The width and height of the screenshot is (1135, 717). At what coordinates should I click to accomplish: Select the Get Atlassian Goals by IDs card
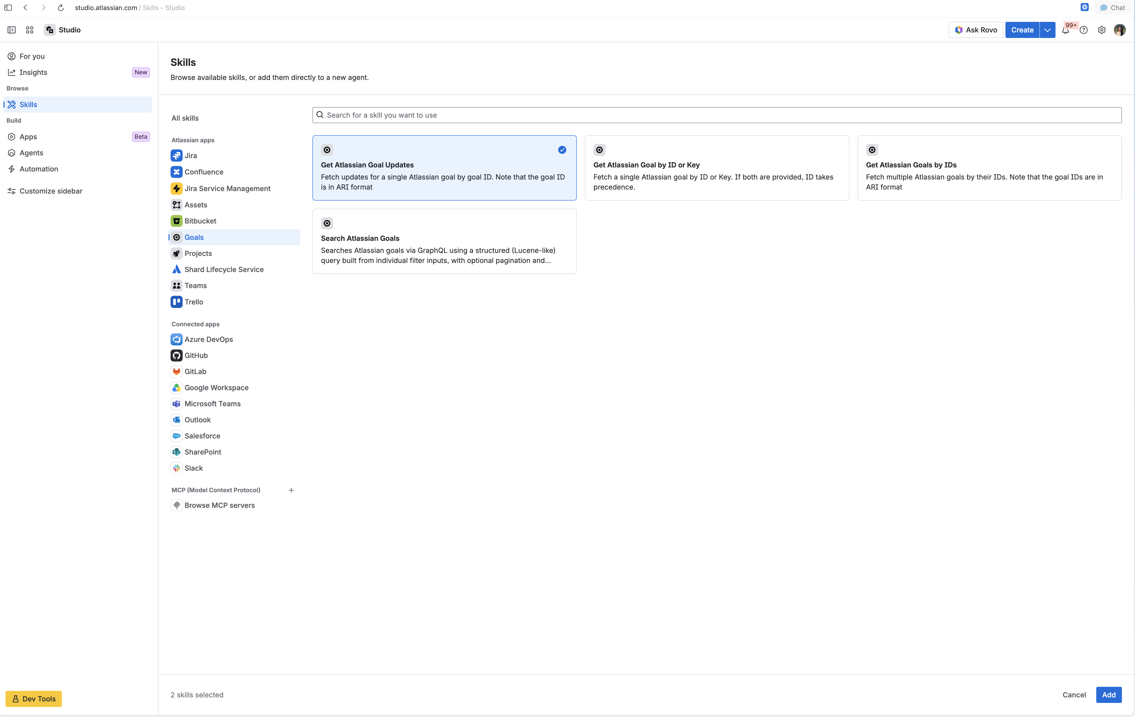pyautogui.click(x=989, y=168)
